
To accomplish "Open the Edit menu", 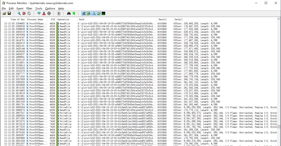I will coord(11,8).
